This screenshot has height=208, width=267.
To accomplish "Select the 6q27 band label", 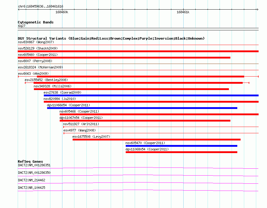I will pos(22,26).
